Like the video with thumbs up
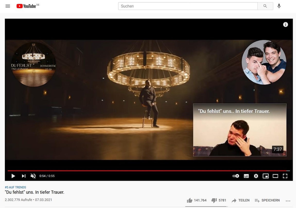Image resolution: width=296 pixels, height=208 pixels. click(190, 200)
